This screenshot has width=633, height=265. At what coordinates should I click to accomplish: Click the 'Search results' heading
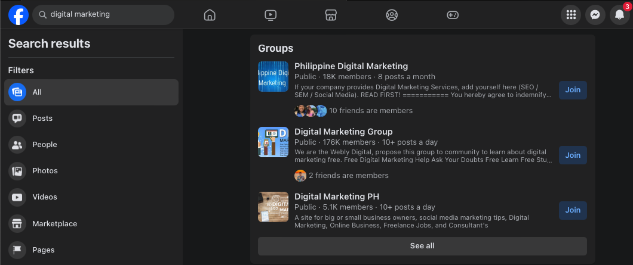tap(49, 43)
